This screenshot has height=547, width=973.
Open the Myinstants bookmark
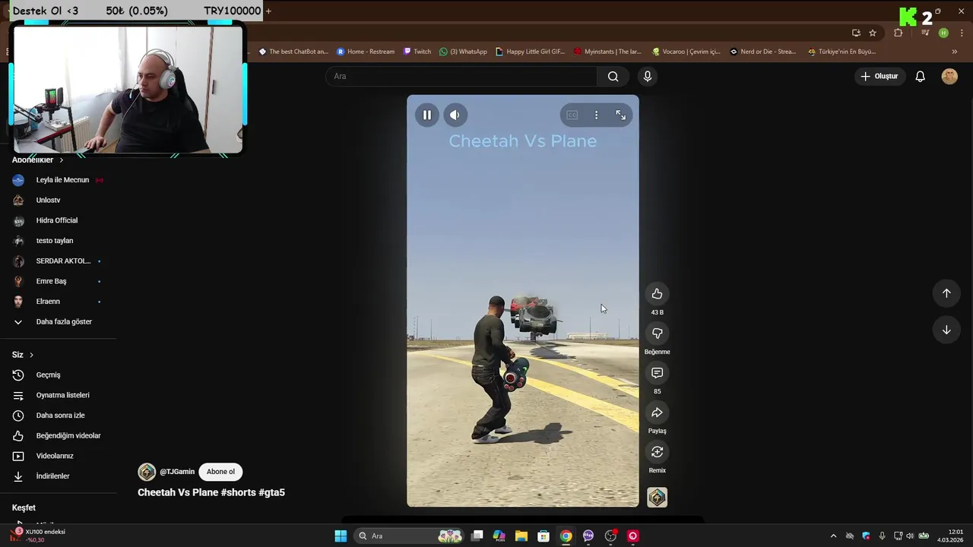[x=607, y=52]
